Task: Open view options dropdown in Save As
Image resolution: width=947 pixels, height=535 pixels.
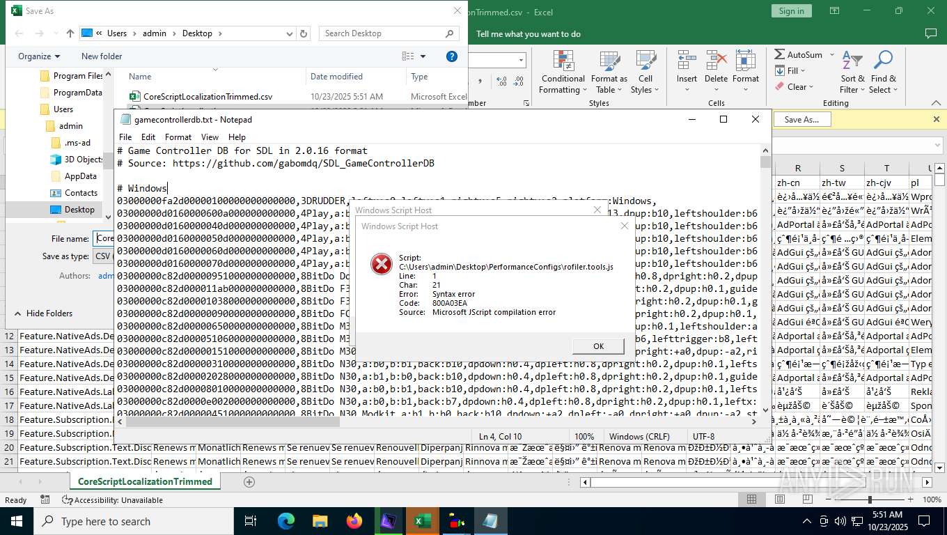Action: pyautogui.click(x=423, y=56)
